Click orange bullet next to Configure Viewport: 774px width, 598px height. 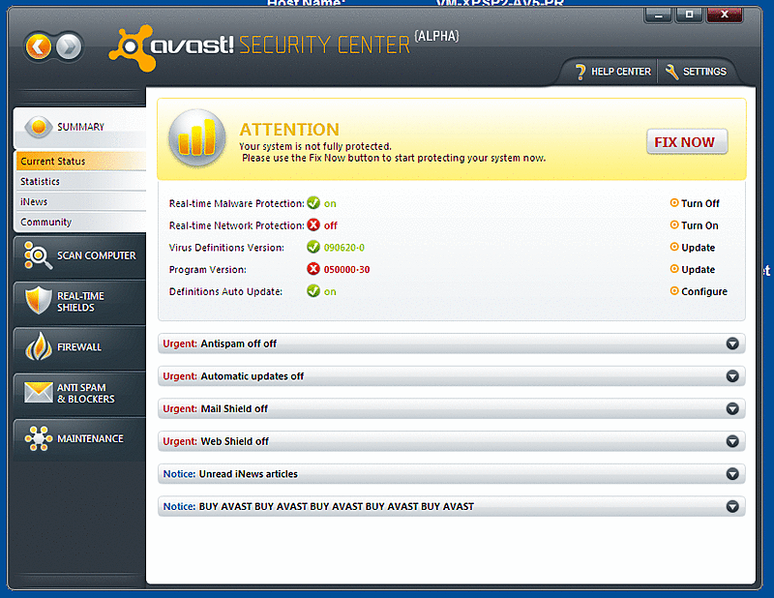(x=674, y=291)
